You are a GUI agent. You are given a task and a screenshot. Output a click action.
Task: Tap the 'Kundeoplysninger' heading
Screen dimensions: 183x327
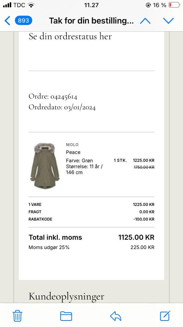(66, 296)
